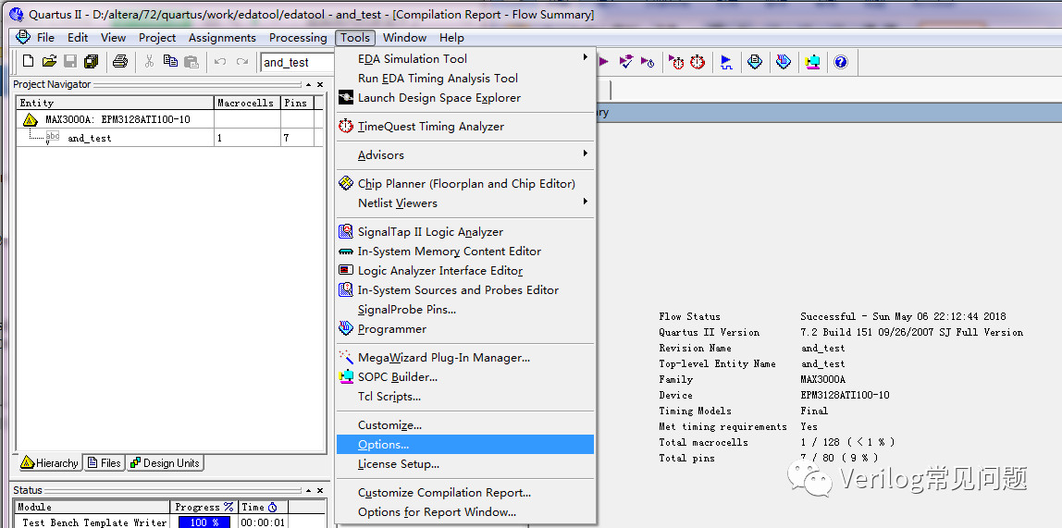
Task: Choose Customize Compilation Report...
Action: pyautogui.click(x=465, y=493)
